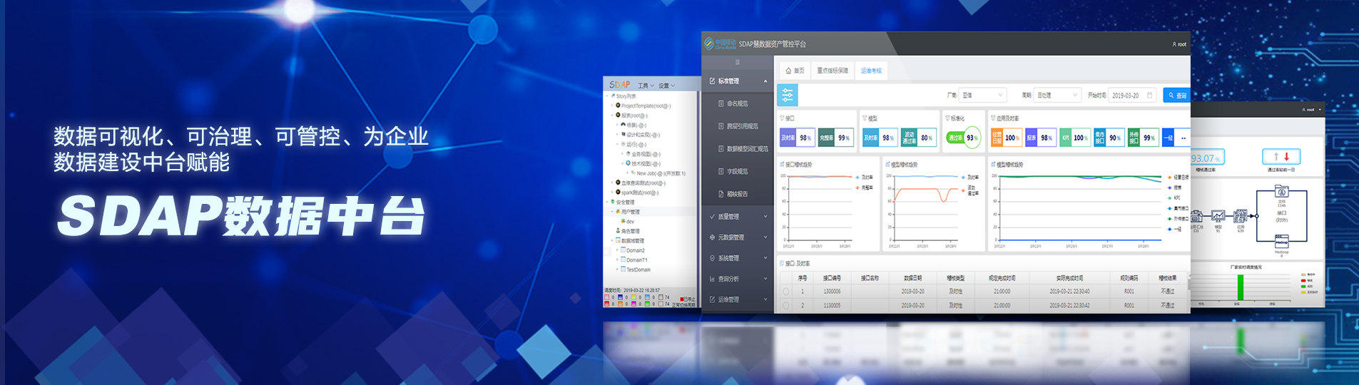The width and height of the screenshot is (1359, 385).
Task: Click 模型 波动通过率 80% metric card
Action: (917, 138)
